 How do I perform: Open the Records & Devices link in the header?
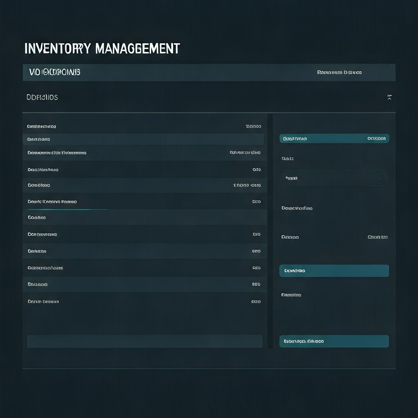click(340, 72)
